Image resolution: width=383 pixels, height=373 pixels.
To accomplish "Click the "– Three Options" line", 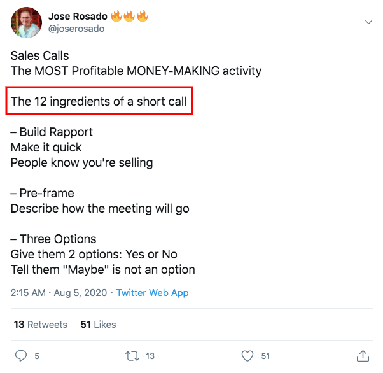I will coord(53,239).
